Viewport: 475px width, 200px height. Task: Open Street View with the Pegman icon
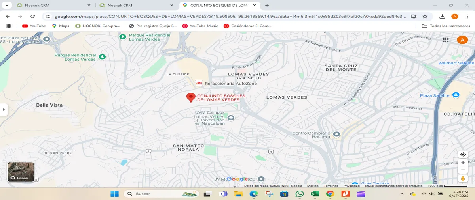pyautogui.click(x=463, y=179)
